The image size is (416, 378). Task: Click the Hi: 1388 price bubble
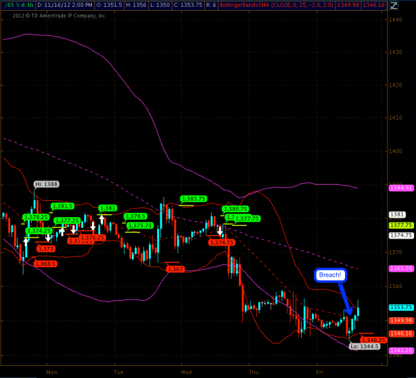coord(46,184)
